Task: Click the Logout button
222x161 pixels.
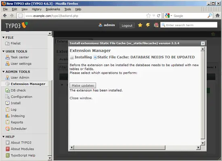Action: tap(127, 25)
